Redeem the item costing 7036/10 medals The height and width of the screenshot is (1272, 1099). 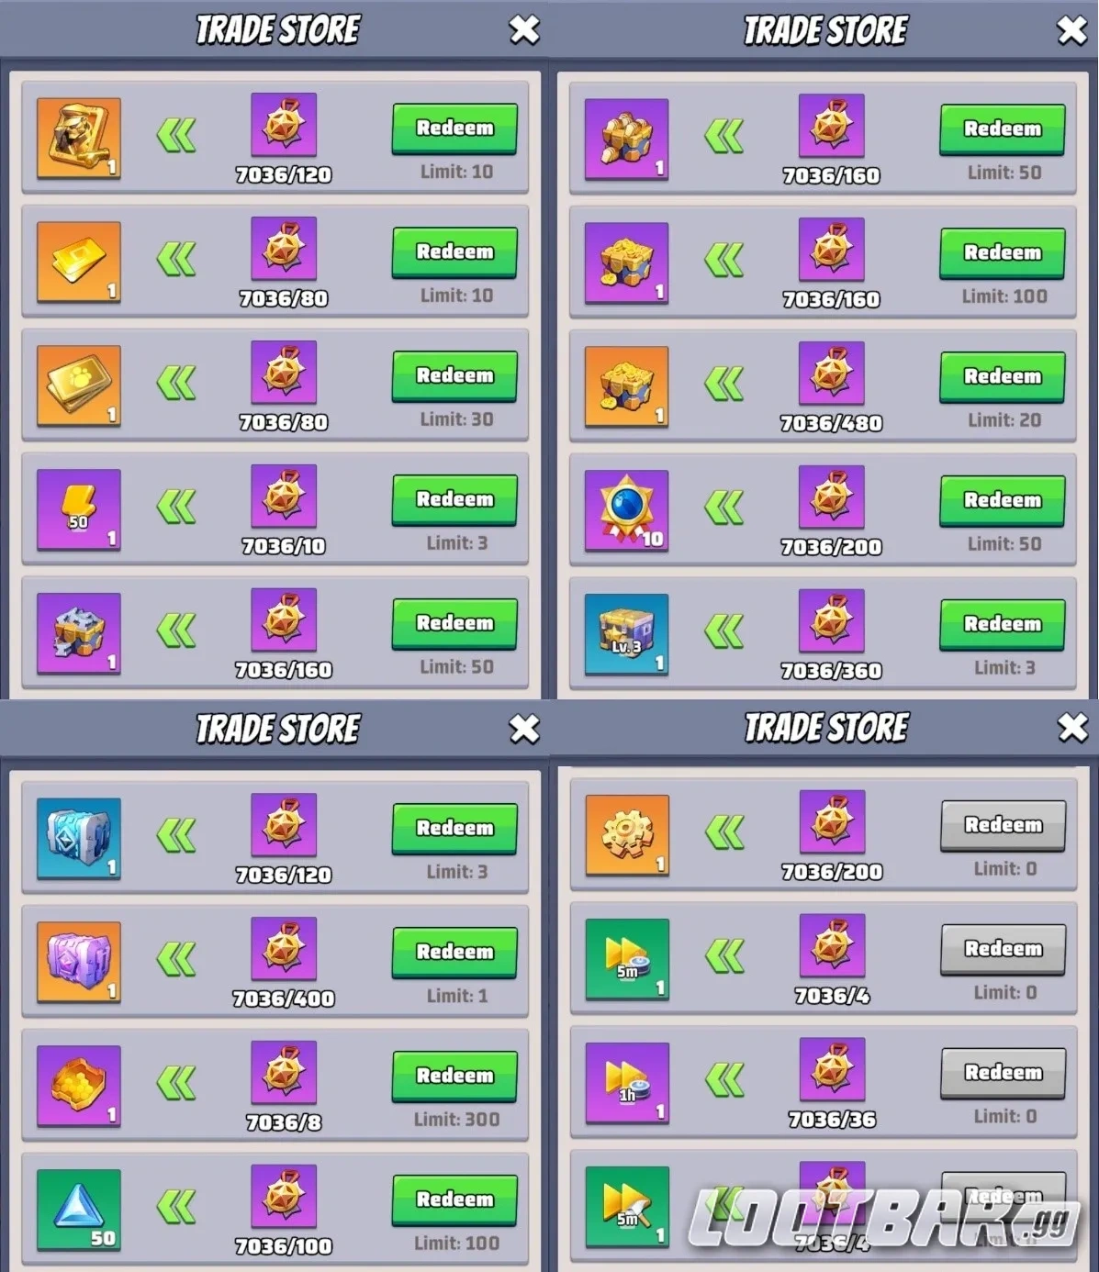[454, 500]
